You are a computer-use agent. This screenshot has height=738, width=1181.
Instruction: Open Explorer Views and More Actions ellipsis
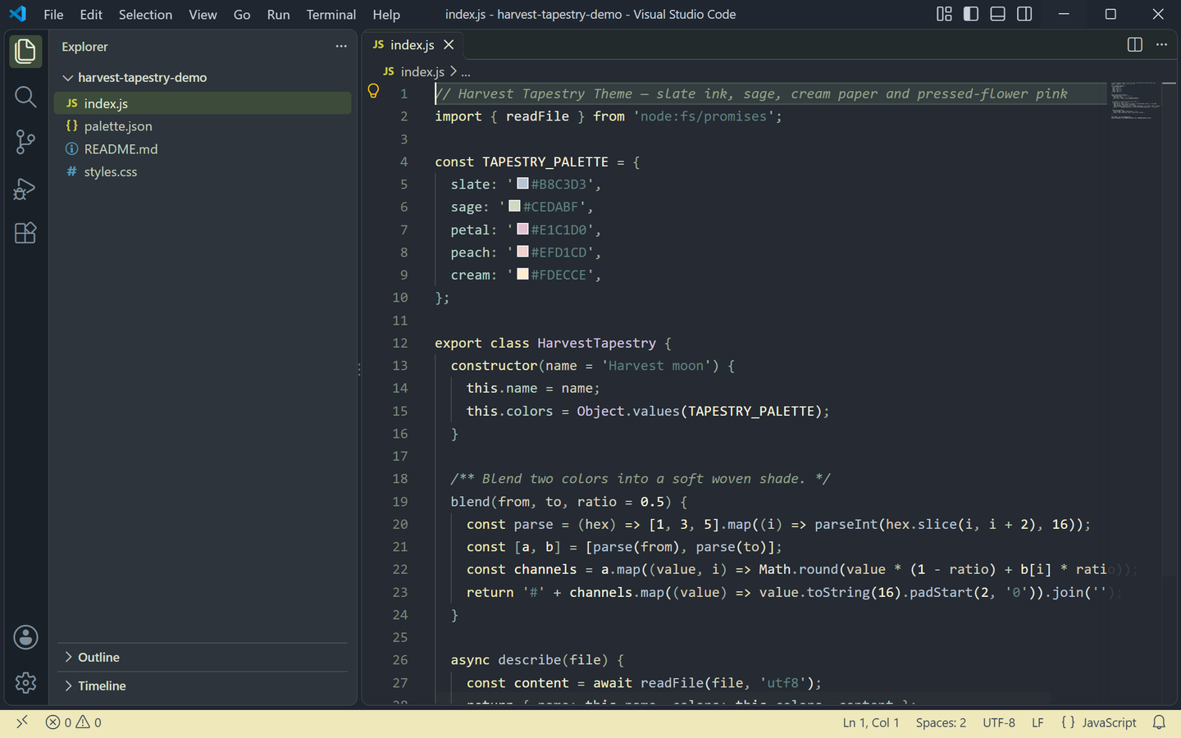(x=341, y=47)
